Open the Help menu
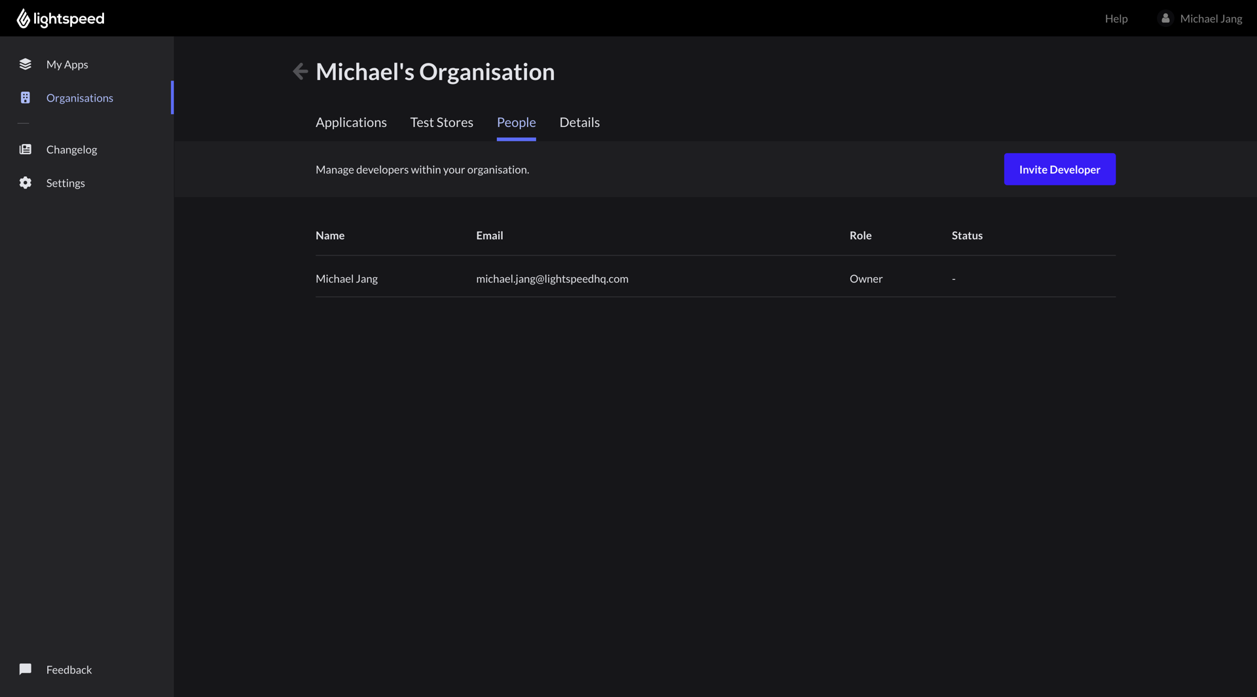1257x697 pixels. [x=1116, y=18]
